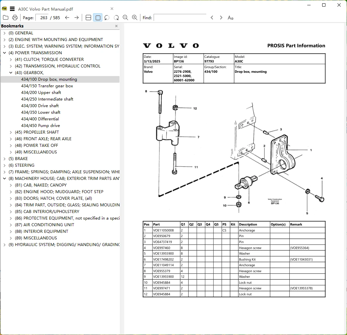
Task: Click the print icon
Action: [15, 18]
